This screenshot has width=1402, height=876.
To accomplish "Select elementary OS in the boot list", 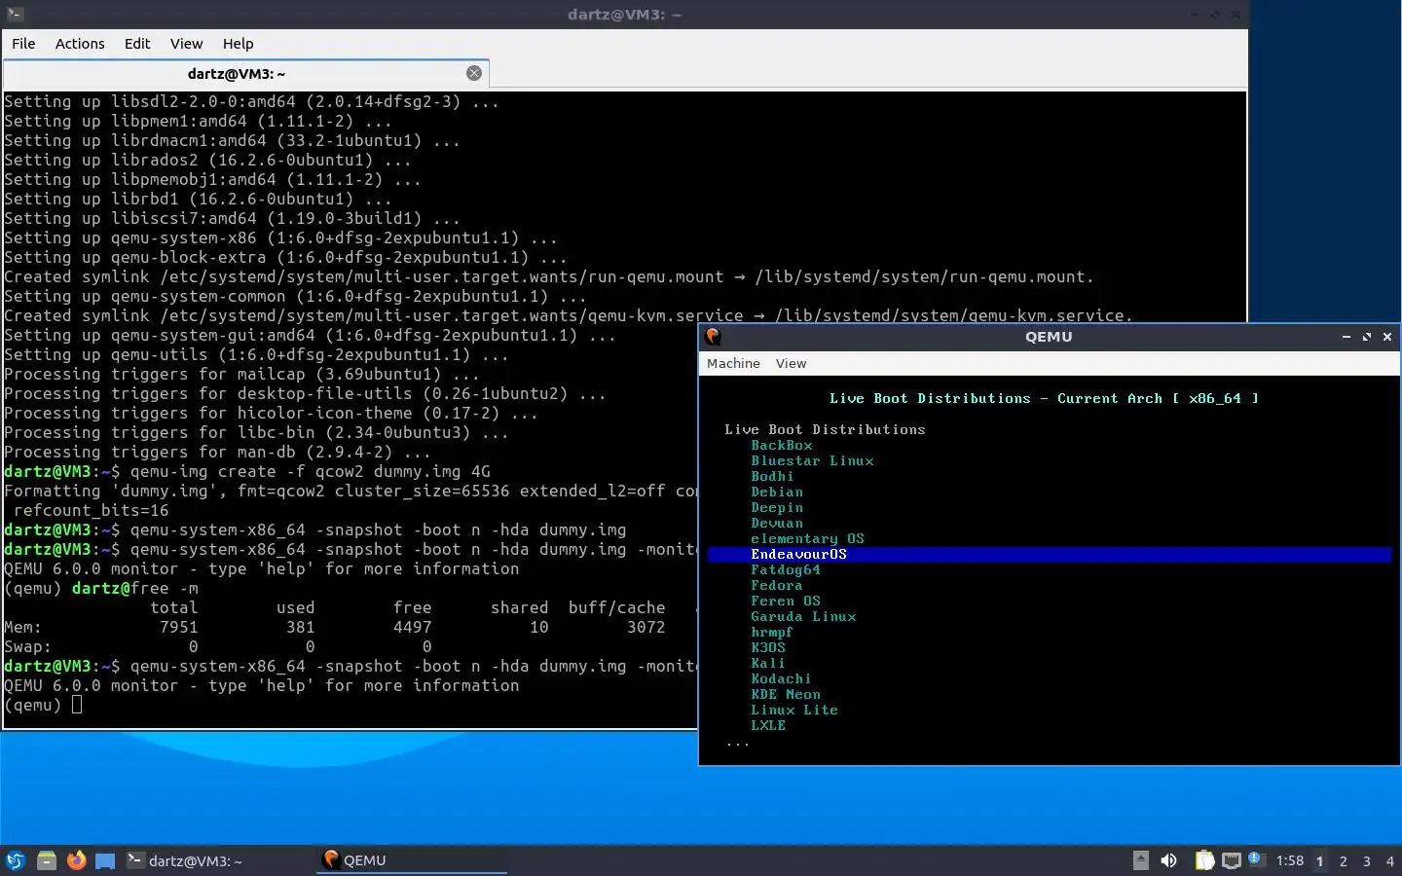I will coord(807,539).
